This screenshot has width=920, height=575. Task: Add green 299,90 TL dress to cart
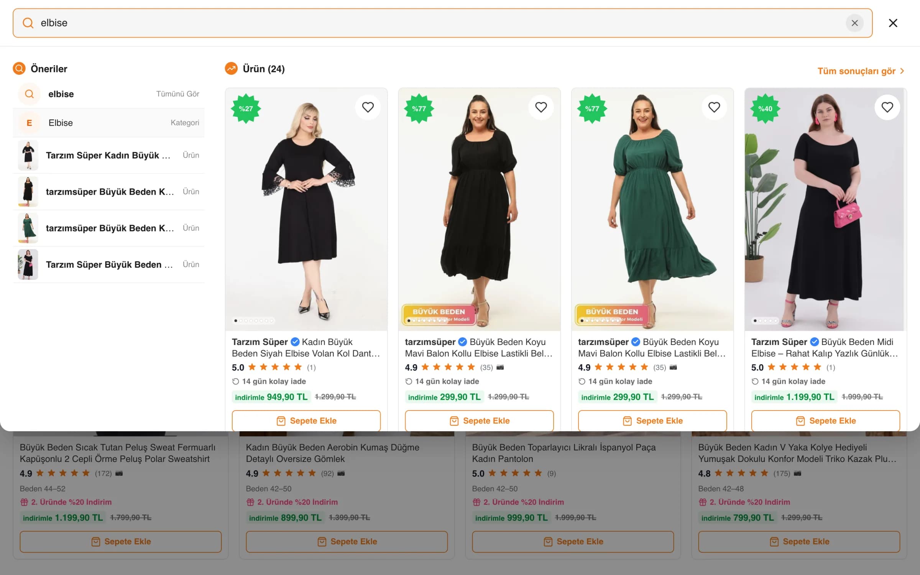(652, 421)
